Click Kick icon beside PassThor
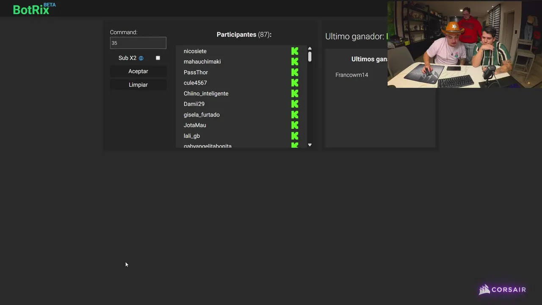The width and height of the screenshot is (542, 305). click(x=295, y=72)
